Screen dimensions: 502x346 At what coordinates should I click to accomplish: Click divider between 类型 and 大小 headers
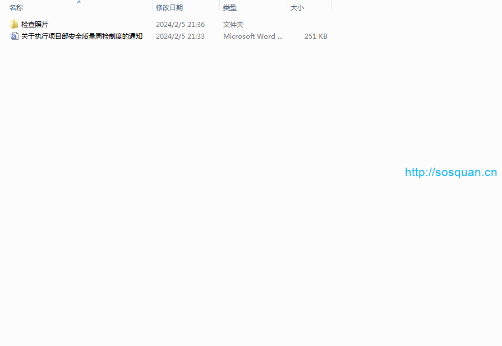pyautogui.click(x=287, y=7)
